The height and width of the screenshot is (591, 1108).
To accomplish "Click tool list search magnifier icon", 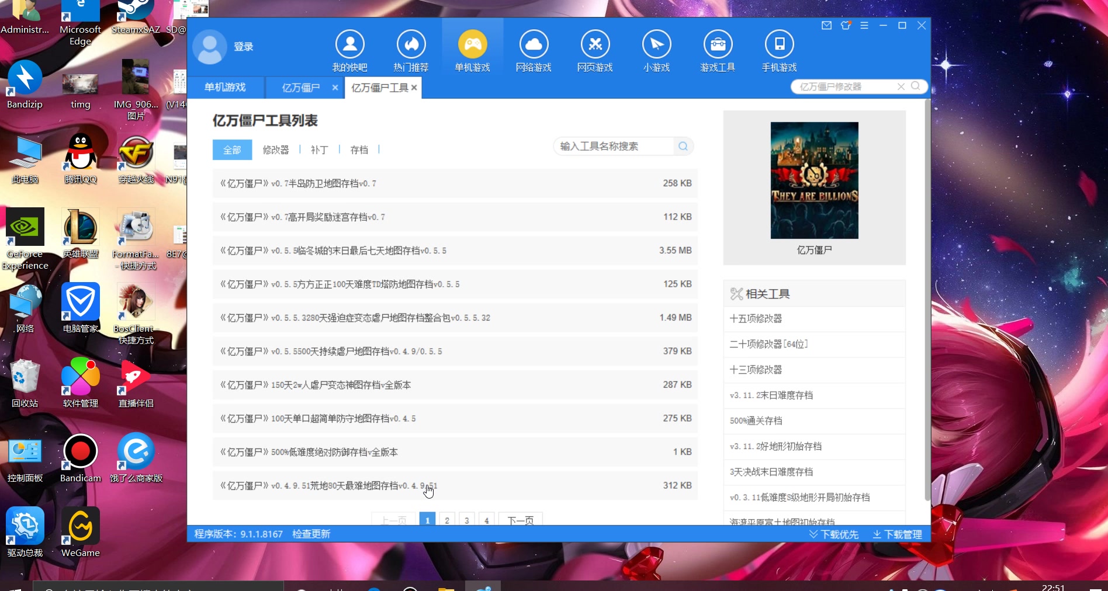I will (x=683, y=146).
